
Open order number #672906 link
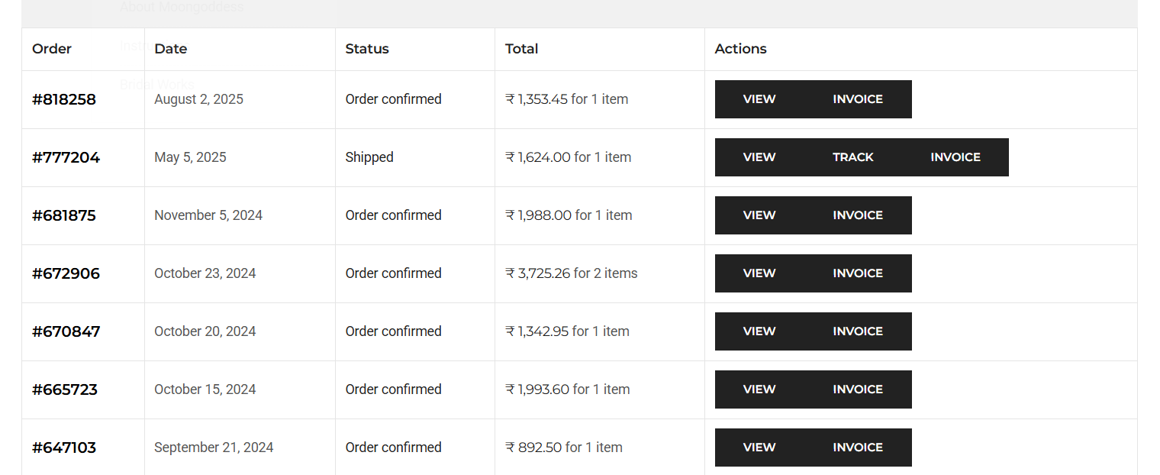(66, 273)
